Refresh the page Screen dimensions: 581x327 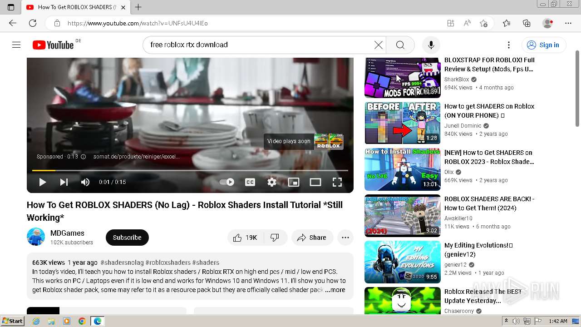tap(33, 23)
